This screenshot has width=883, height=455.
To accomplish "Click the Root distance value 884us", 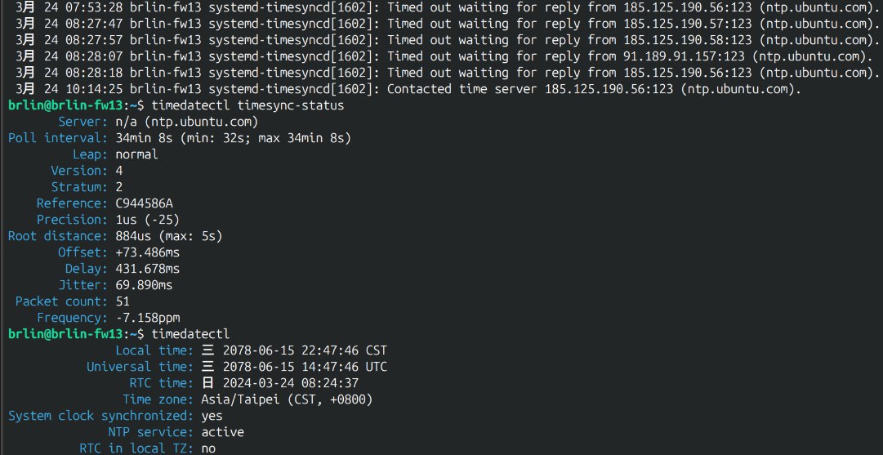I will pyautogui.click(x=168, y=236).
